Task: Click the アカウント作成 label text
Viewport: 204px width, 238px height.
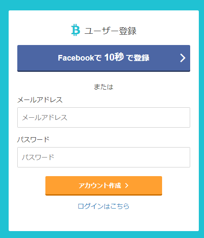Action: pos(100,186)
